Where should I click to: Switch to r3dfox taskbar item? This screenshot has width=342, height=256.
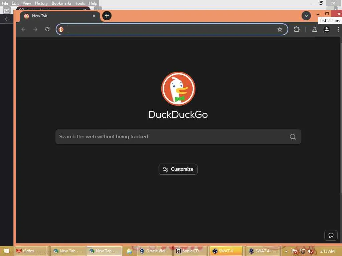tap(30, 251)
